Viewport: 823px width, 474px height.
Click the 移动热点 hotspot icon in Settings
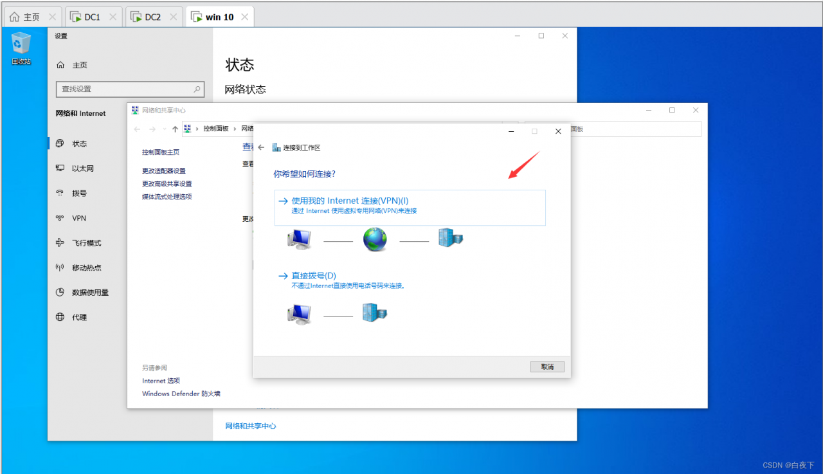pyautogui.click(x=60, y=268)
